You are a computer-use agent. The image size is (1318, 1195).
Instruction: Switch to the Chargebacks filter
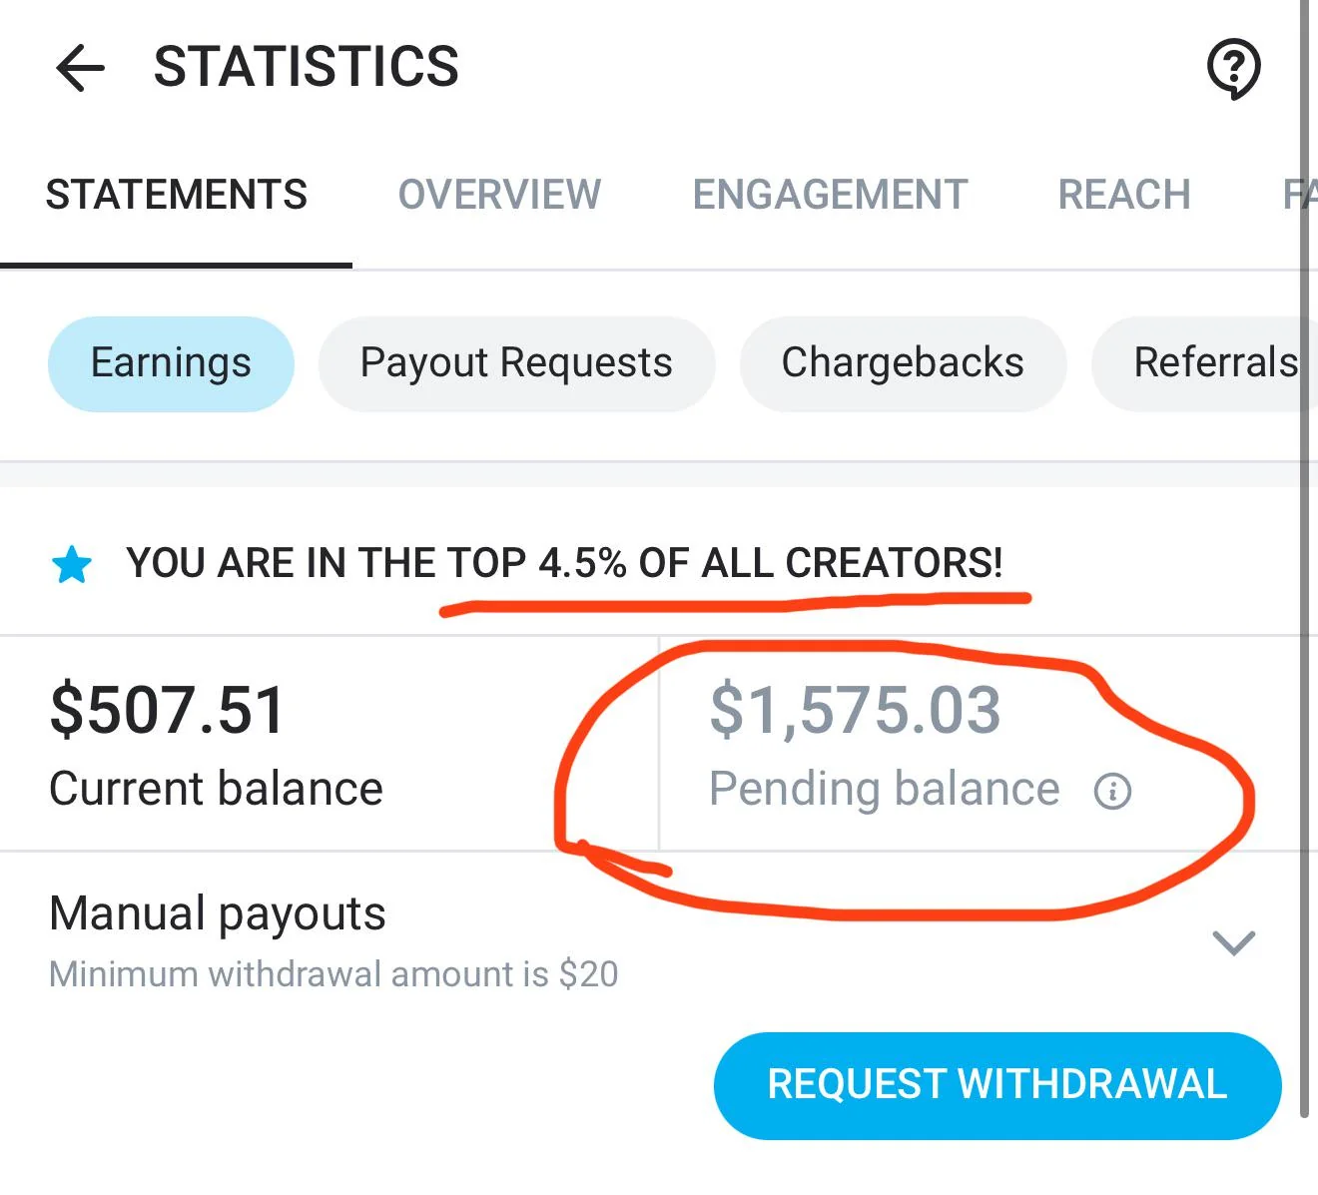pos(902,363)
